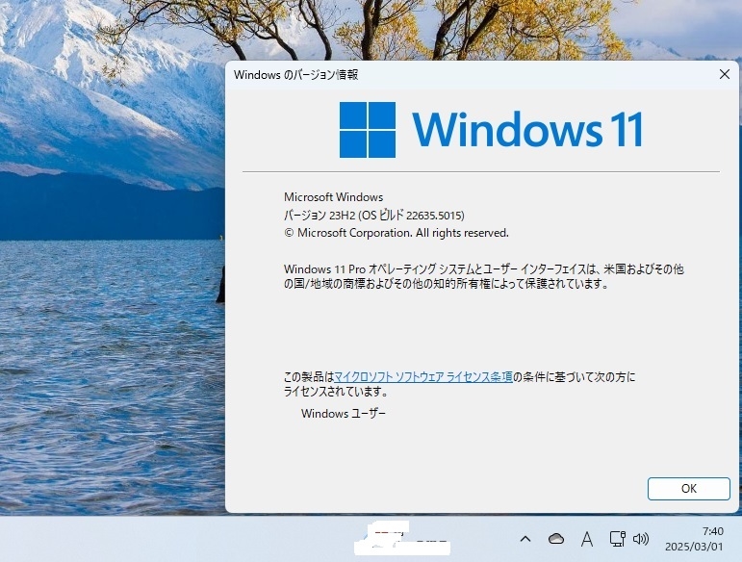Open the OneDrive cloud tray icon
The image size is (742, 562).
(x=556, y=539)
